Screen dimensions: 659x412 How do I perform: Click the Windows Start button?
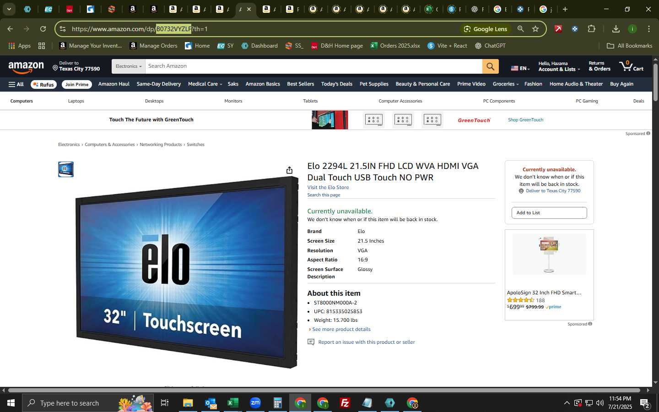click(11, 403)
